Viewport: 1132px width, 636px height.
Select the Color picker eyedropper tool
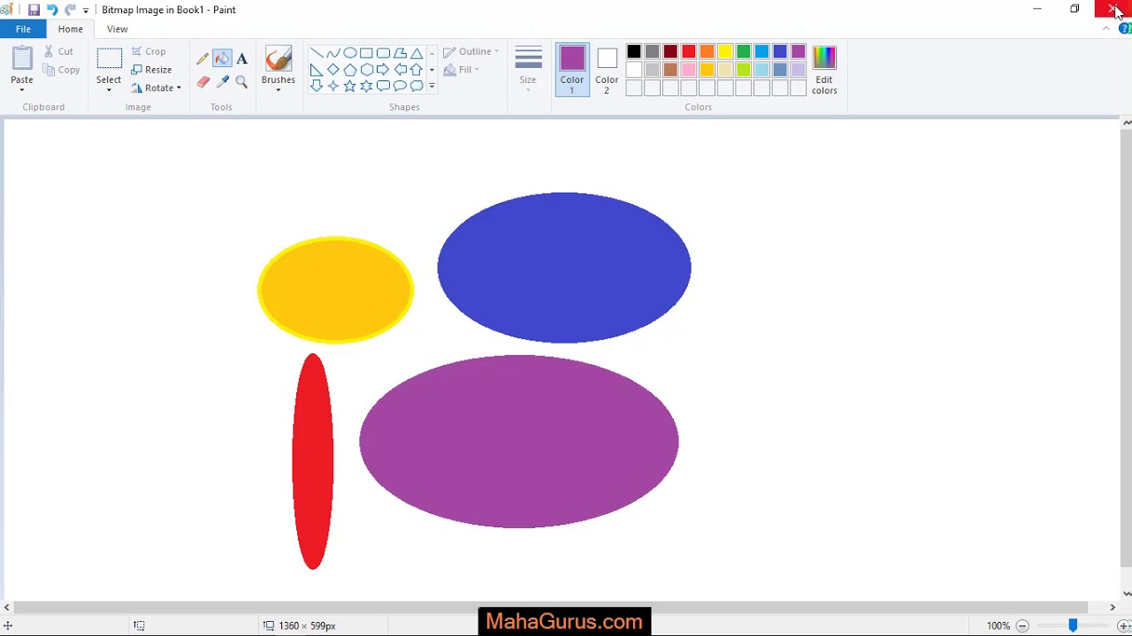[x=222, y=82]
